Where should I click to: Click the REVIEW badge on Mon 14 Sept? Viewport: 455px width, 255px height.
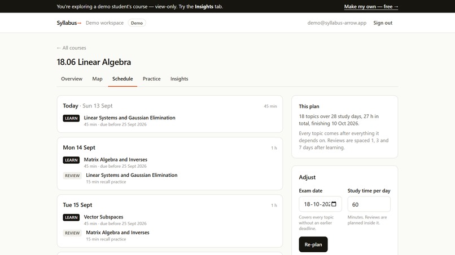click(x=72, y=176)
